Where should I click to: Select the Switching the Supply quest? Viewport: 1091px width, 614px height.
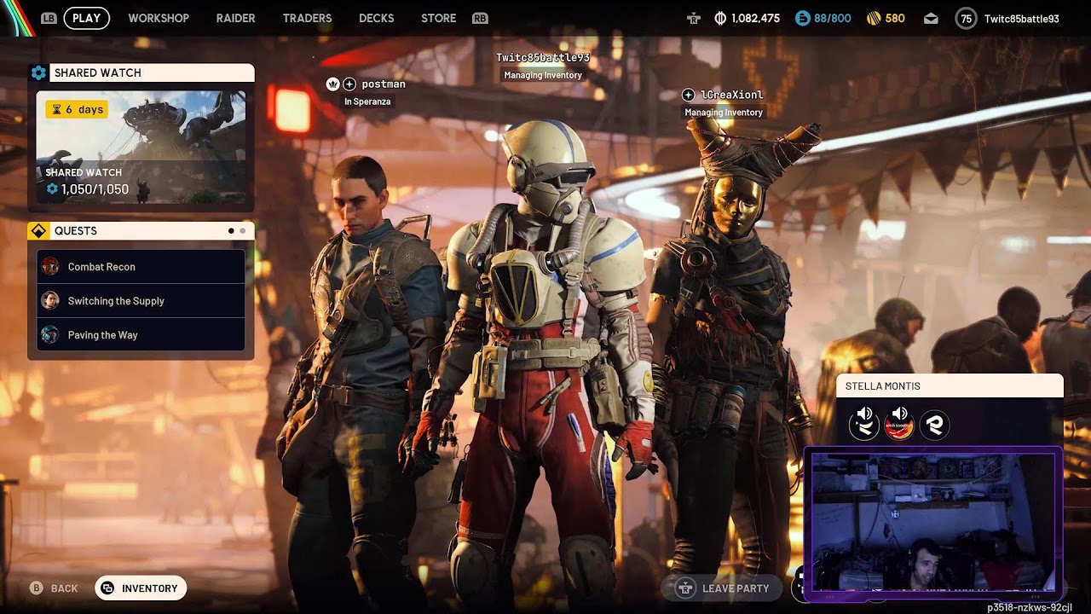[141, 301]
